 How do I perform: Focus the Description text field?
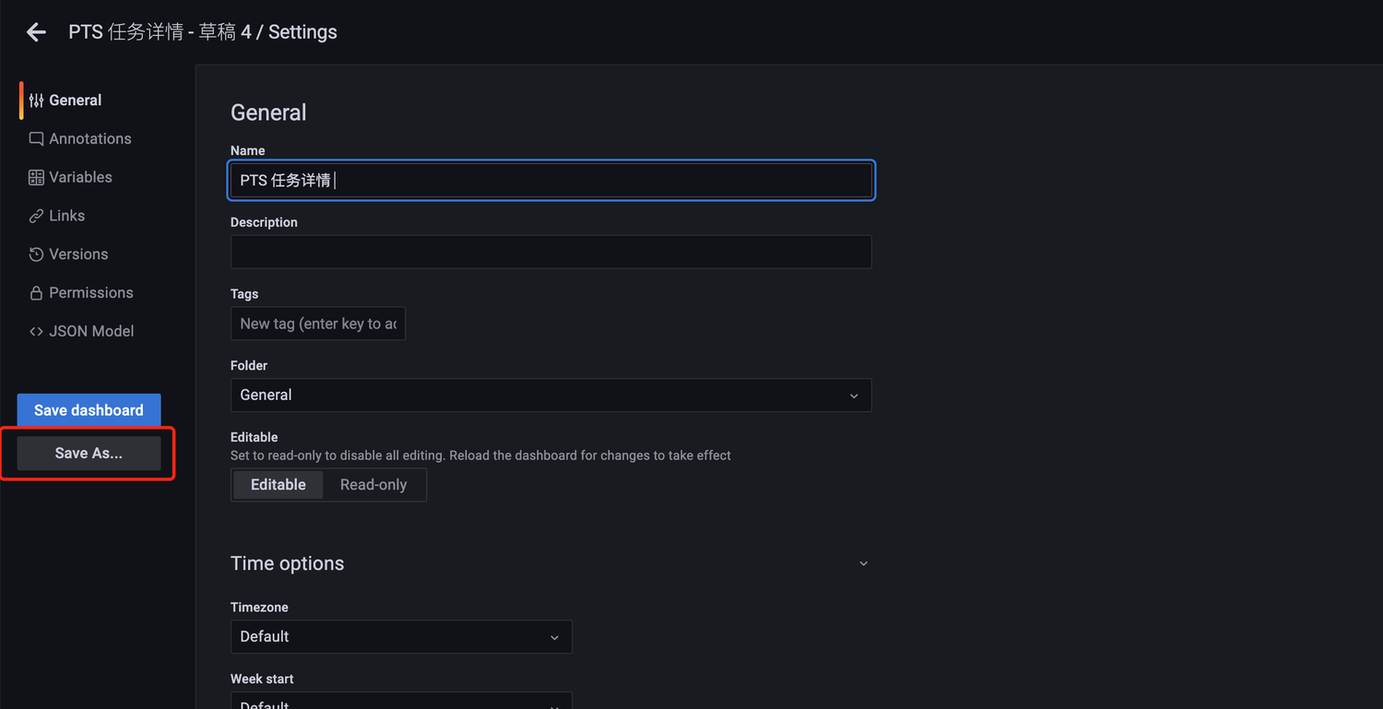click(550, 252)
